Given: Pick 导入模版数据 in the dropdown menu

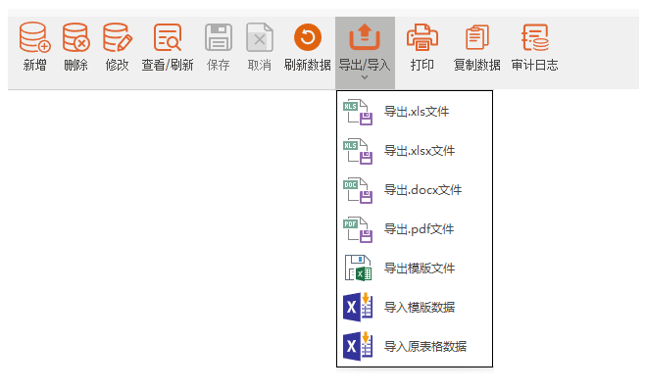Looking at the screenshot, I should 415,307.
